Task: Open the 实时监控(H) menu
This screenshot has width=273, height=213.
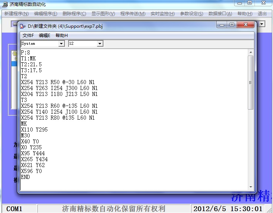Action: 162,14
